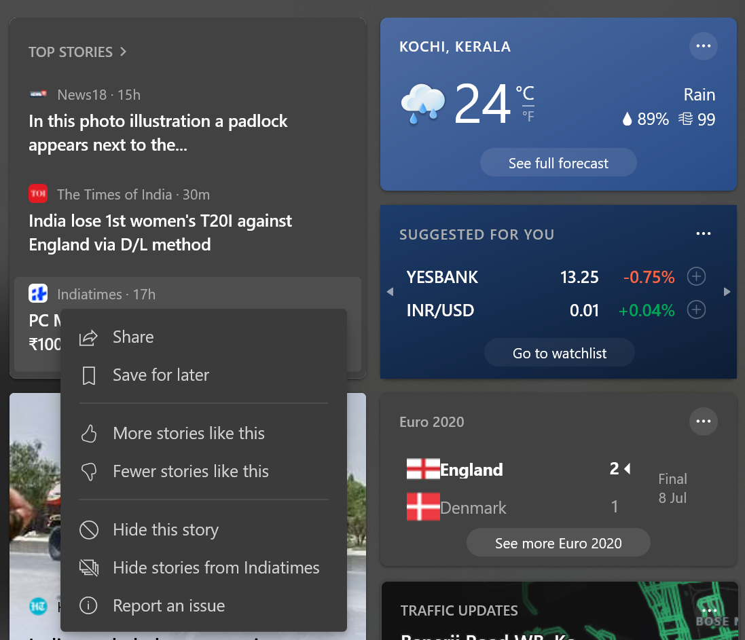Click thumbs-up icon for more stories
The image size is (745, 640).
pyautogui.click(x=89, y=434)
